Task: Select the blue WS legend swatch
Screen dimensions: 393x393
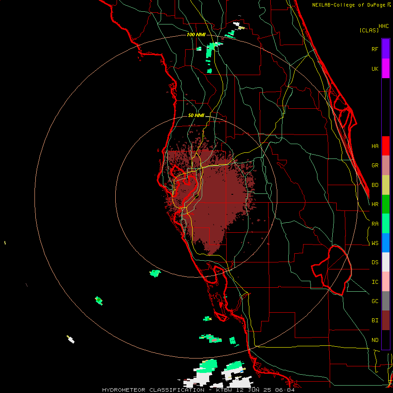Action: click(386, 243)
